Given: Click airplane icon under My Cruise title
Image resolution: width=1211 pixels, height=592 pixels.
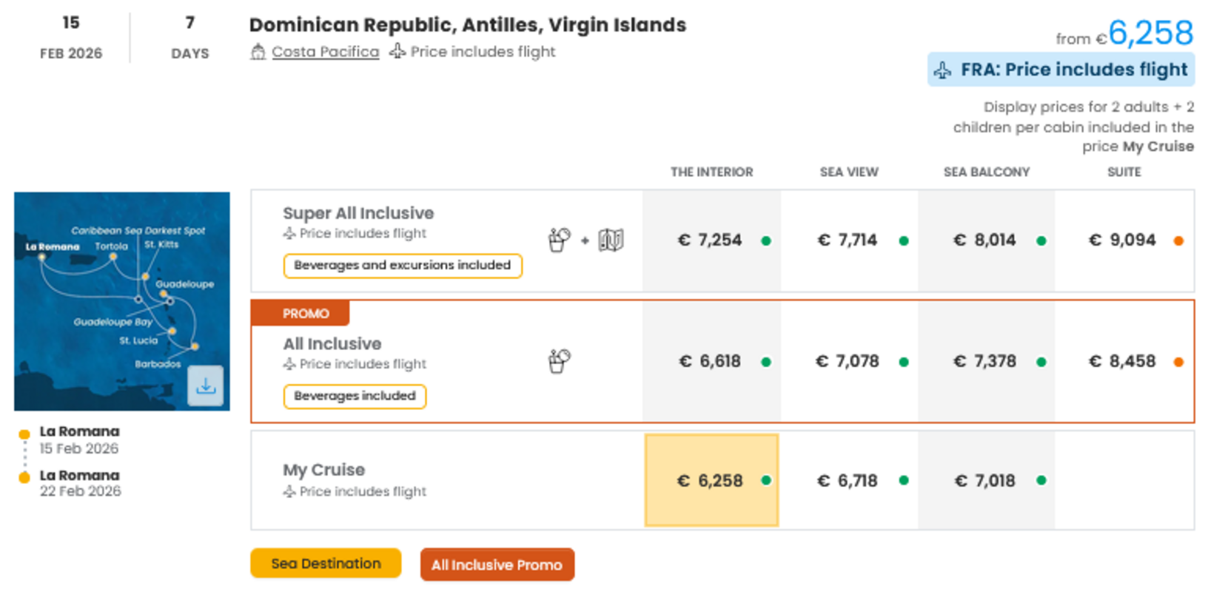Looking at the screenshot, I should (289, 491).
